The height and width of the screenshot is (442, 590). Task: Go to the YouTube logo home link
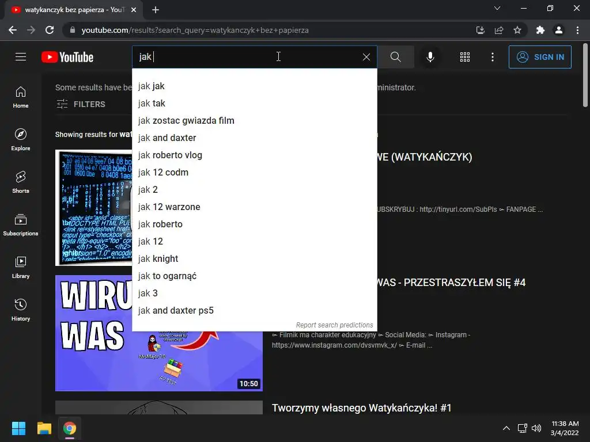point(67,57)
